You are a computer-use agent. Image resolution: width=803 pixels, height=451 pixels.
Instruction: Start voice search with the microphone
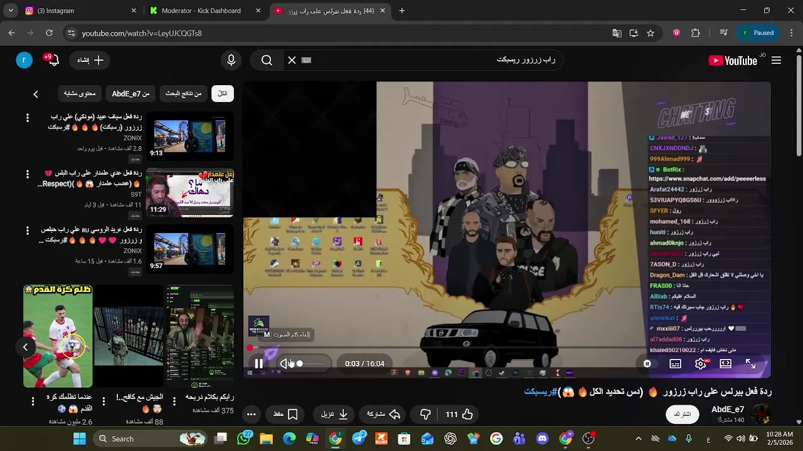[231, 60]
